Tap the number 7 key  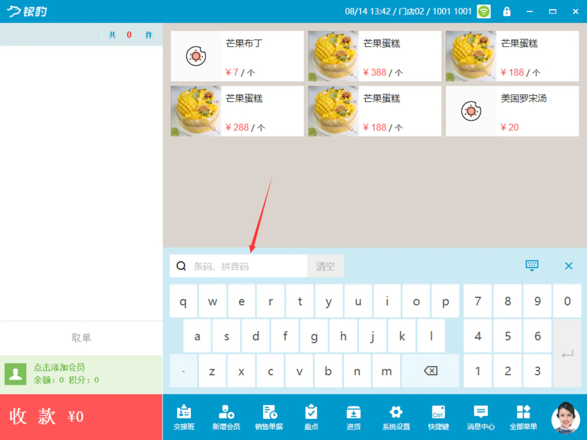pos(478,301)
